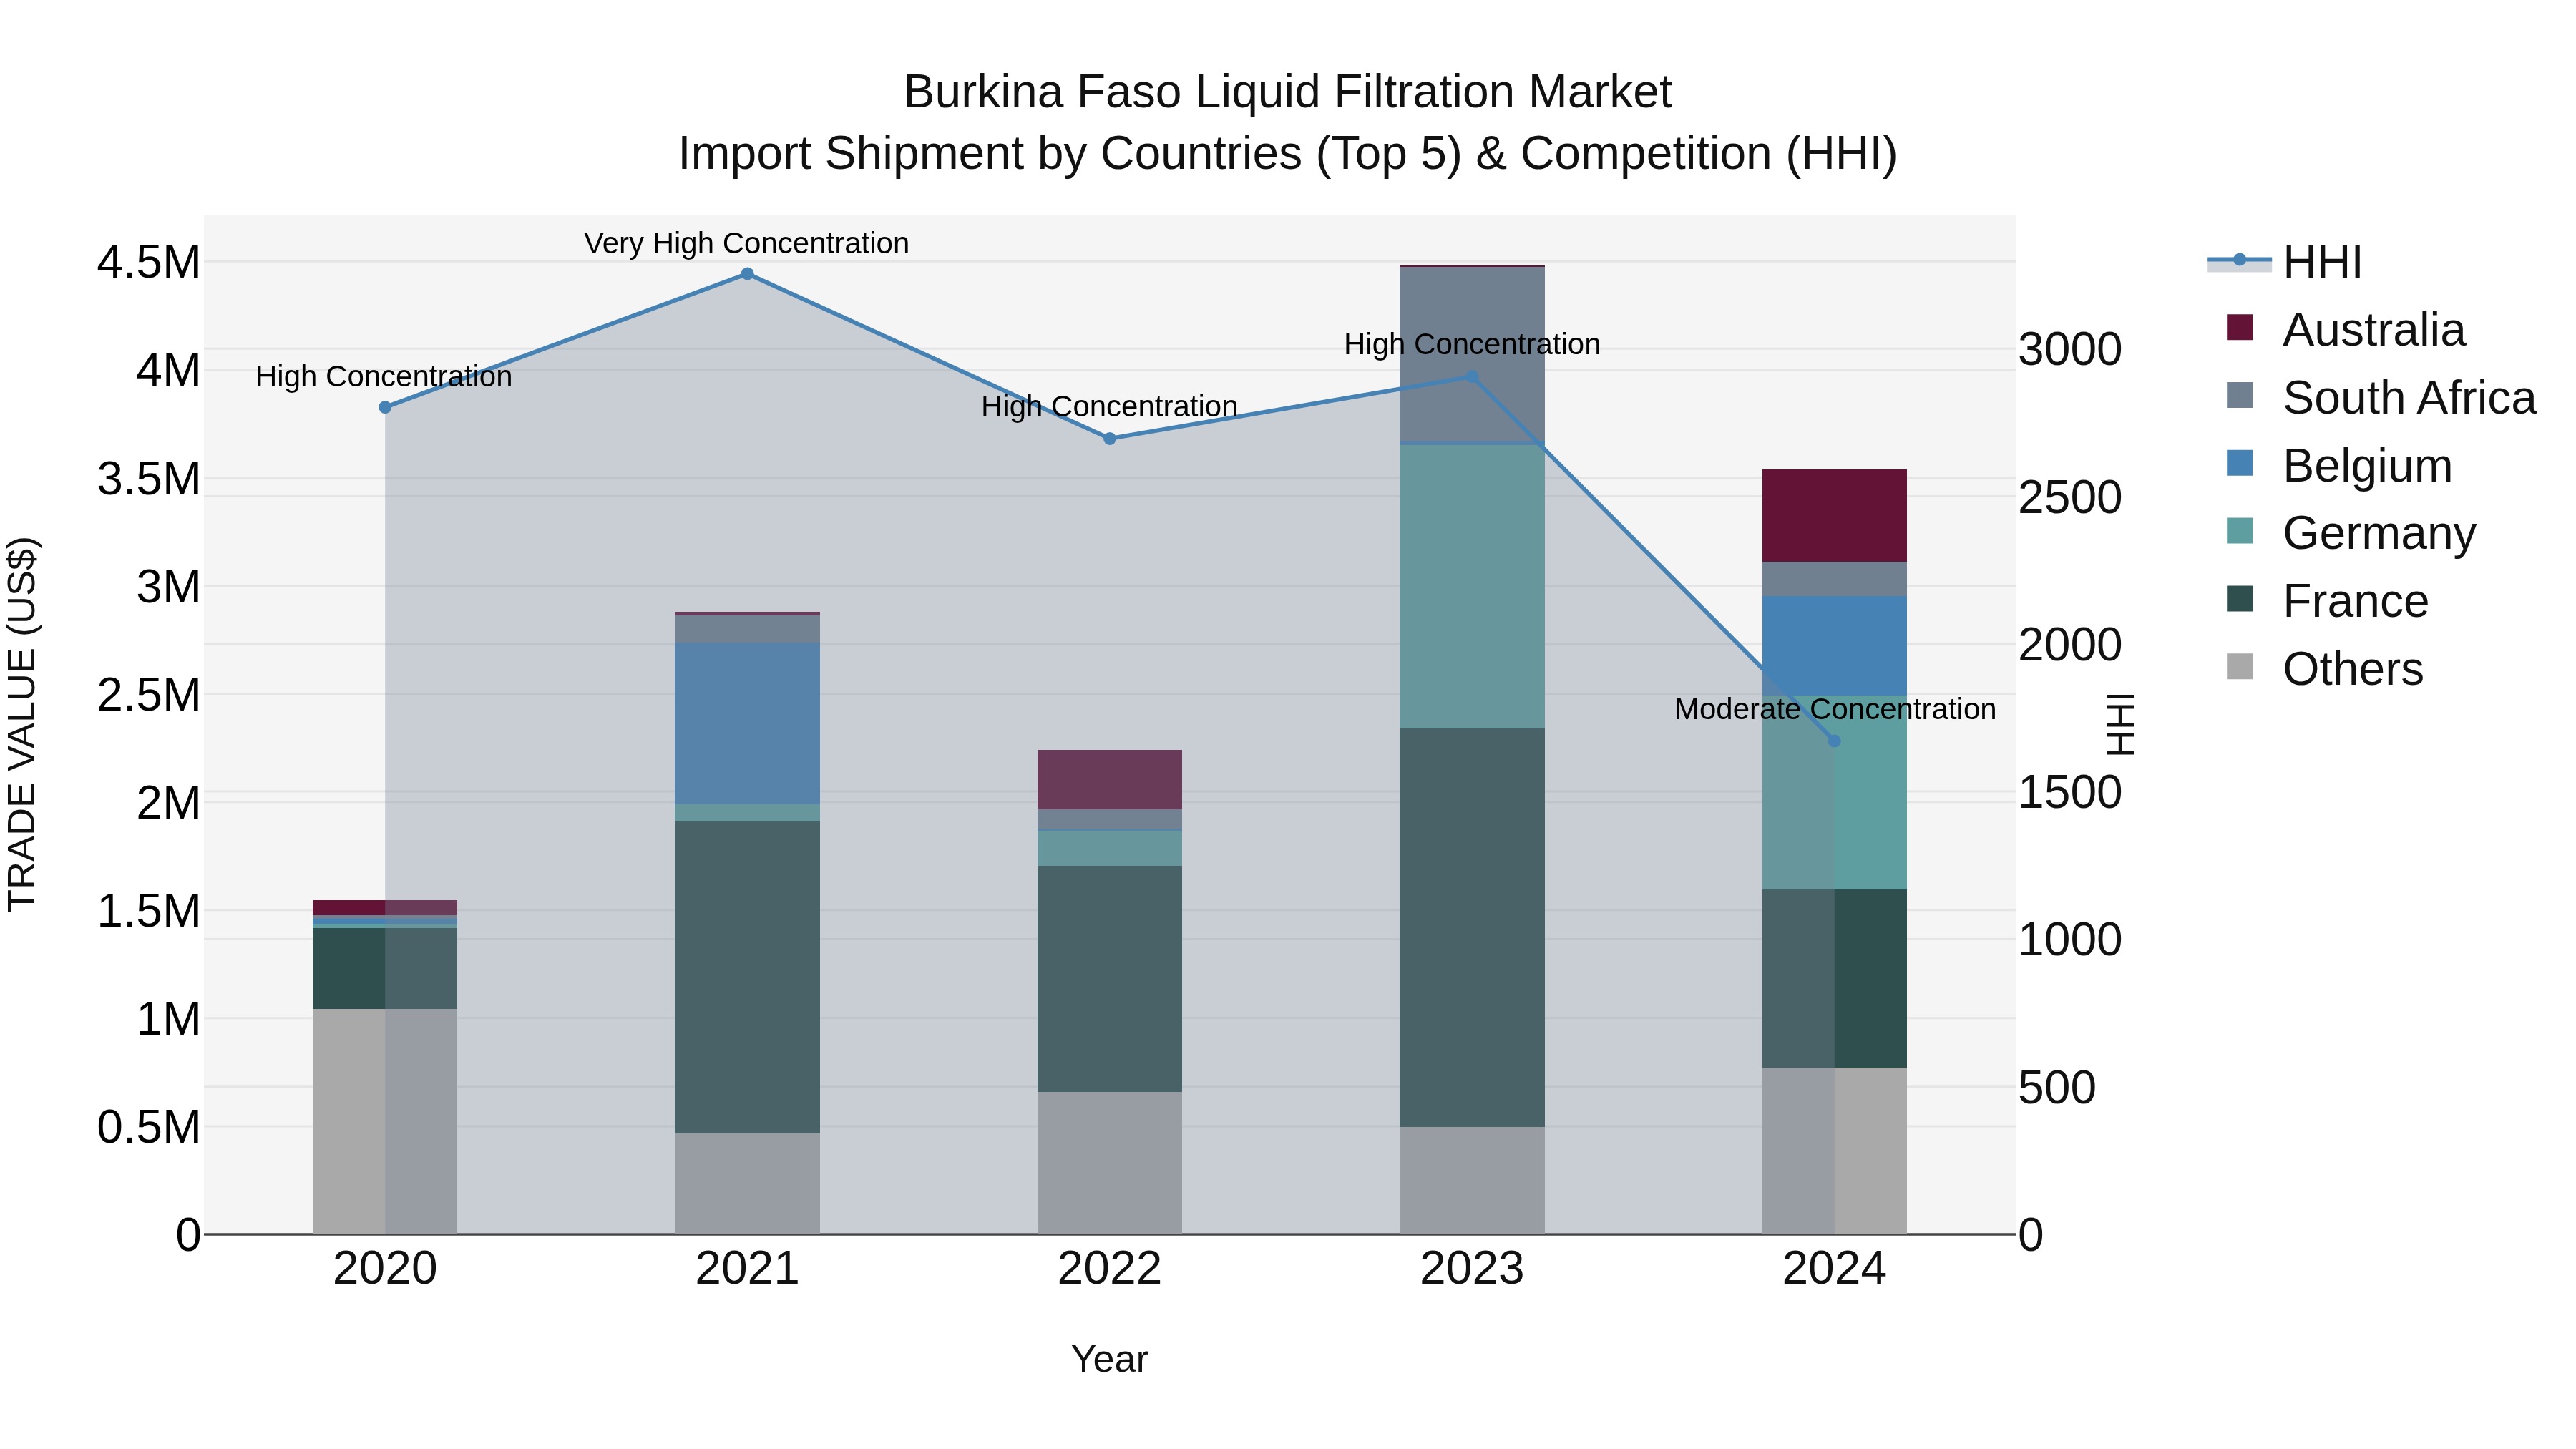Click the 2023 HHI data point

1471,377
